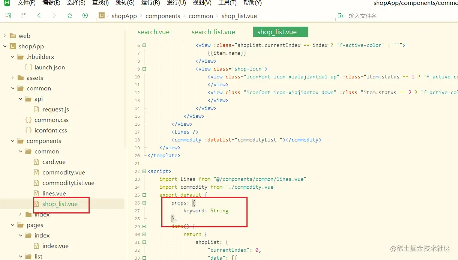The image size is (458, 260).
Task: Click 'keyword: String' in the code
Action: click(206, 210)
